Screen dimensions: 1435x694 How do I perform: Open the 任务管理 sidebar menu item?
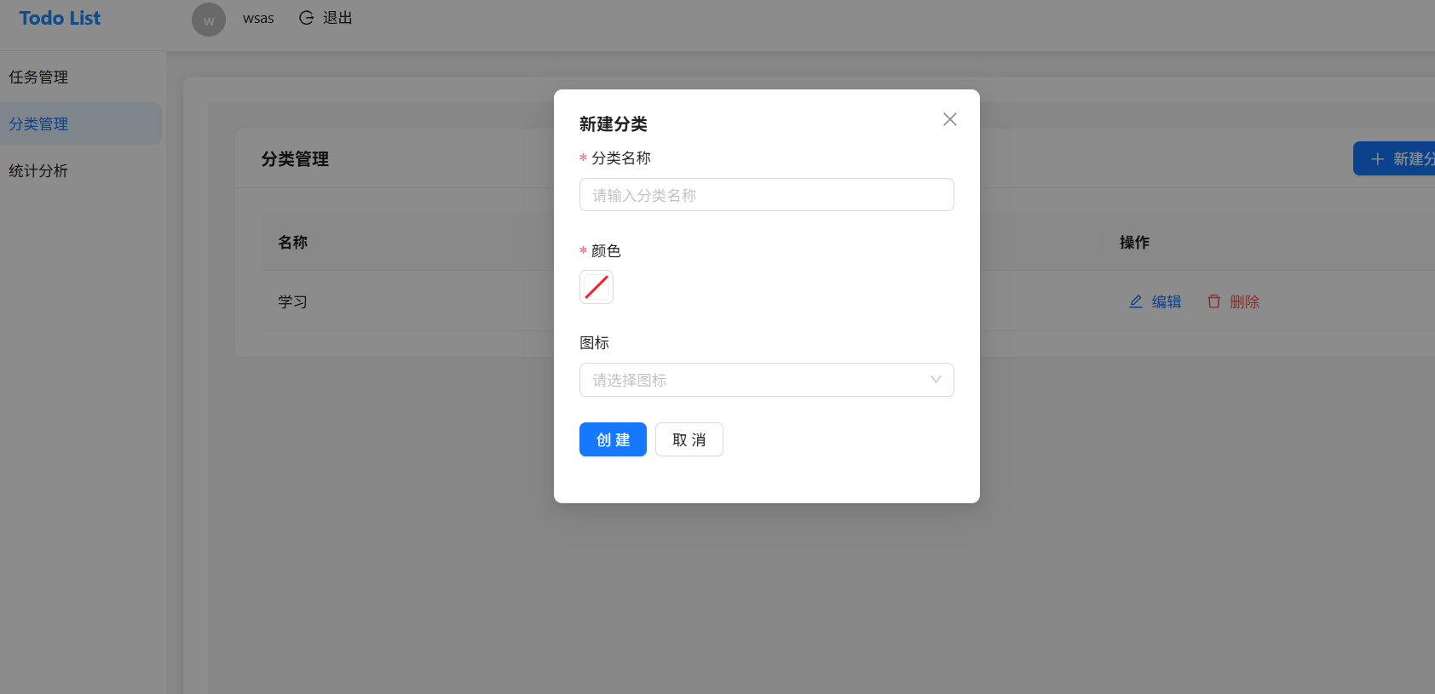tap(39, 77)
